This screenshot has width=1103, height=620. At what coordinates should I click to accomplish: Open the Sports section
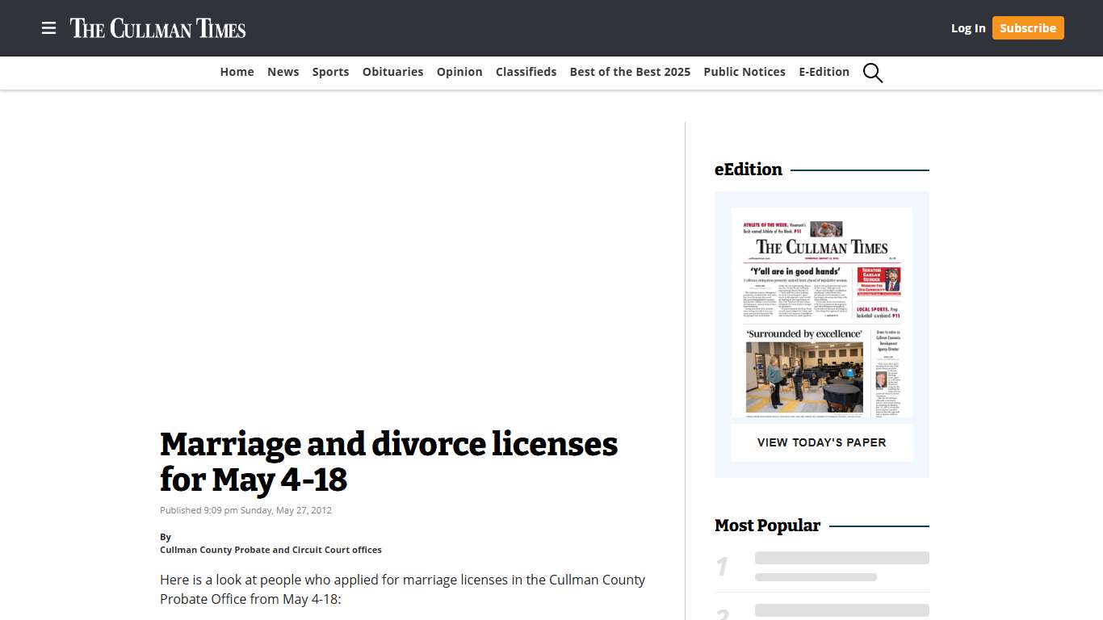click(x=330, y=72)
